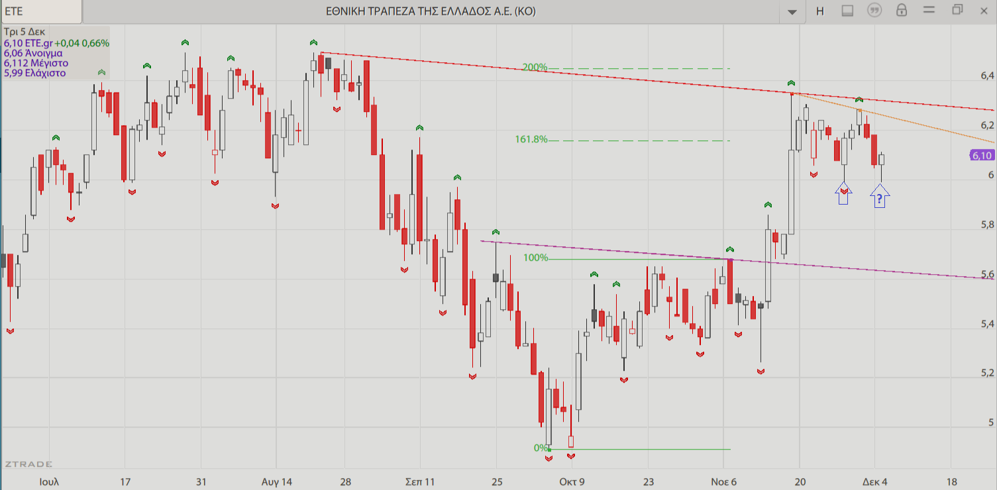The image size is (997, 490).
Task: Open the hamburger chart menu
Action: (x=928, y=10)
